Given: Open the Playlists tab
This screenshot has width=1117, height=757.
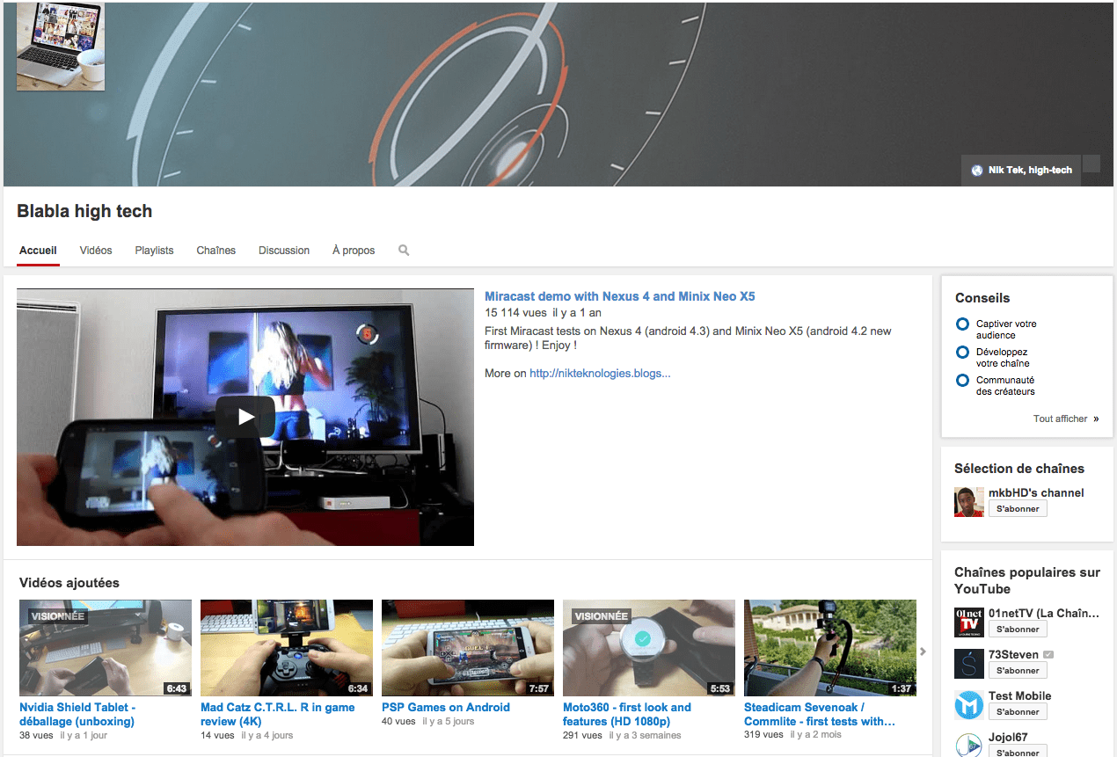Looking at the screenshot, I should coord(154,251).
